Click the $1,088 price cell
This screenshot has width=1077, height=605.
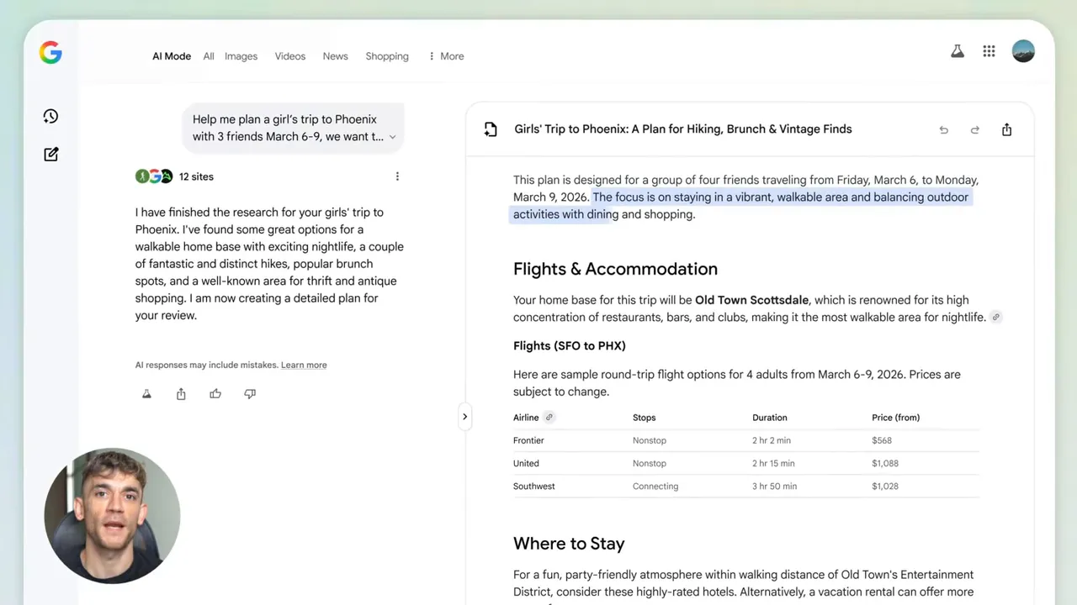point(885,463)
